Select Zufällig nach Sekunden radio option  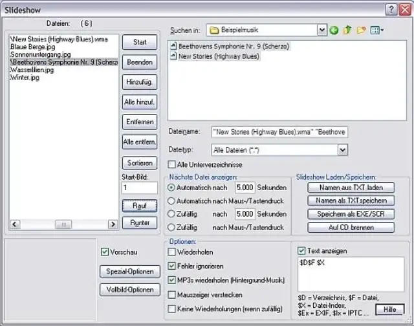click(172, 213)
